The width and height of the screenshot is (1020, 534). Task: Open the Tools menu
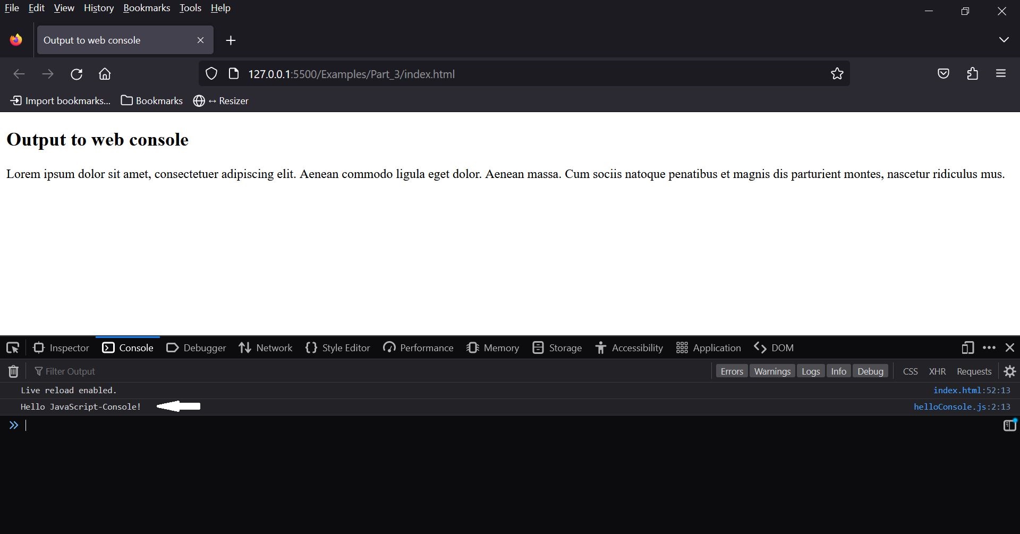(190, 7)
